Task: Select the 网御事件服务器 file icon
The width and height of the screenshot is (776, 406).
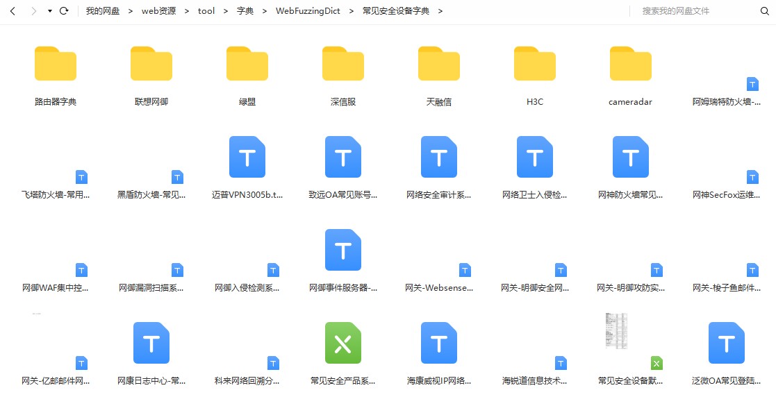Action: click(343, 250)
